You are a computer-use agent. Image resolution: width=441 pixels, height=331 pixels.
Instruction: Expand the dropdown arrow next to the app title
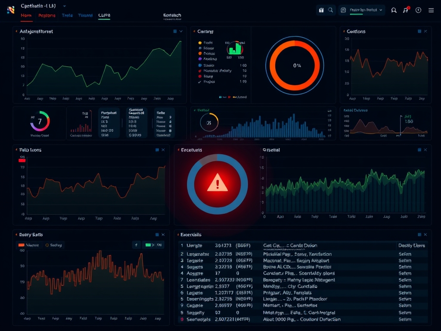pos(65,6)
